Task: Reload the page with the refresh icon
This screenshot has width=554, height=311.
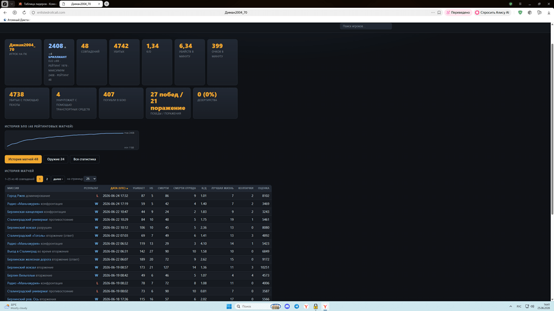Action: coord(24,12)
